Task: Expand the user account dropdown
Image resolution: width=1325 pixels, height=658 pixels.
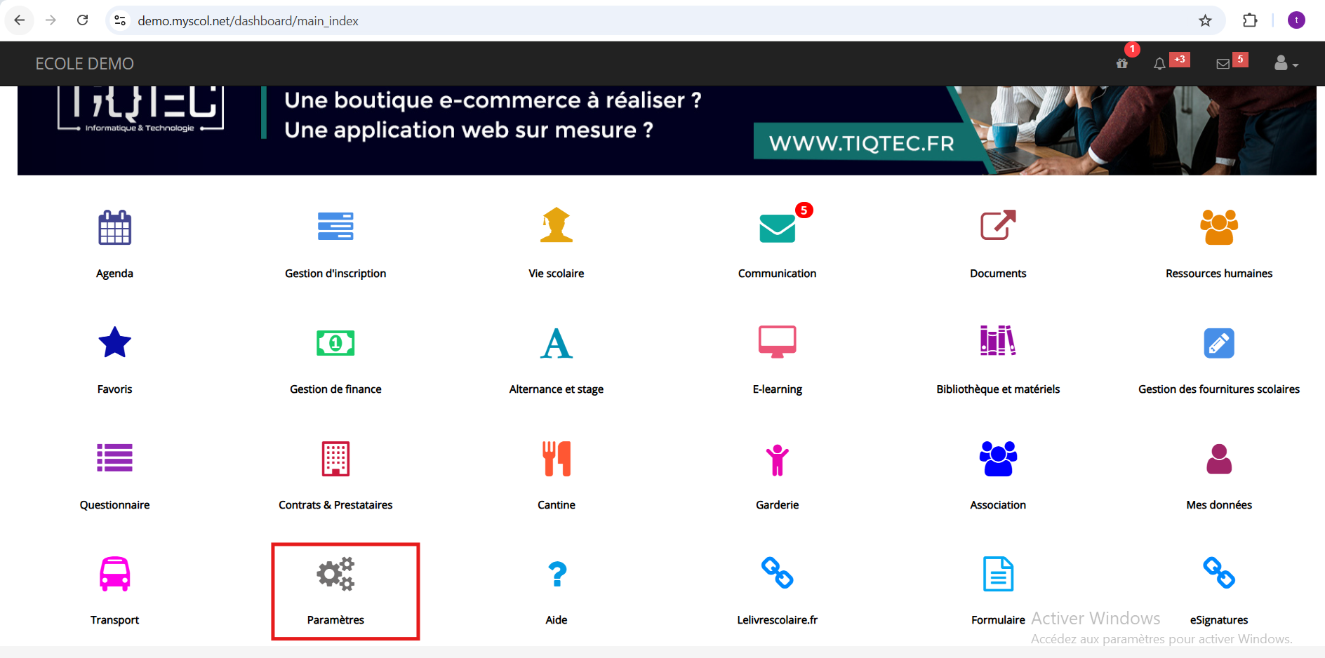Action: click(x=1285, y=64)
